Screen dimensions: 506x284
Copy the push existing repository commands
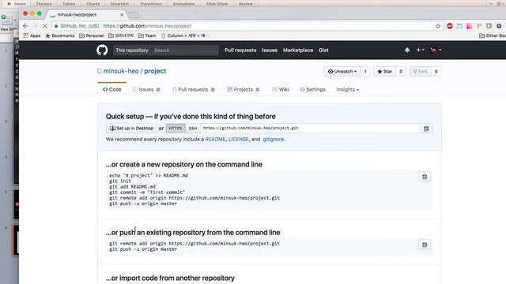click(x=425, y=245)
